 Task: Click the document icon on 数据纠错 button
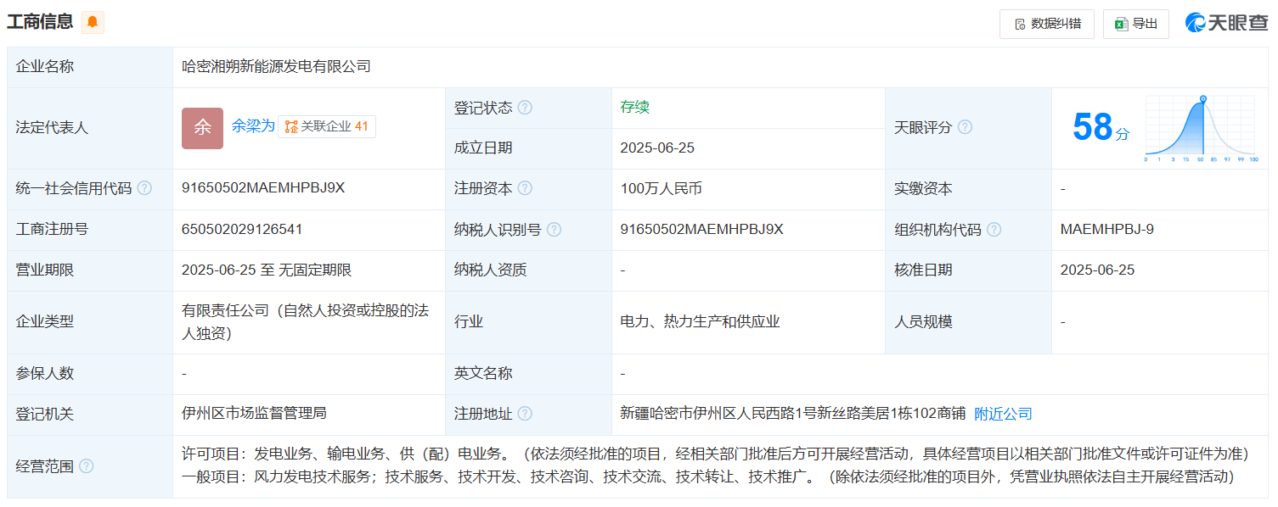tap(1020, 25)
